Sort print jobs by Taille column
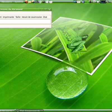 coord(18,17)
